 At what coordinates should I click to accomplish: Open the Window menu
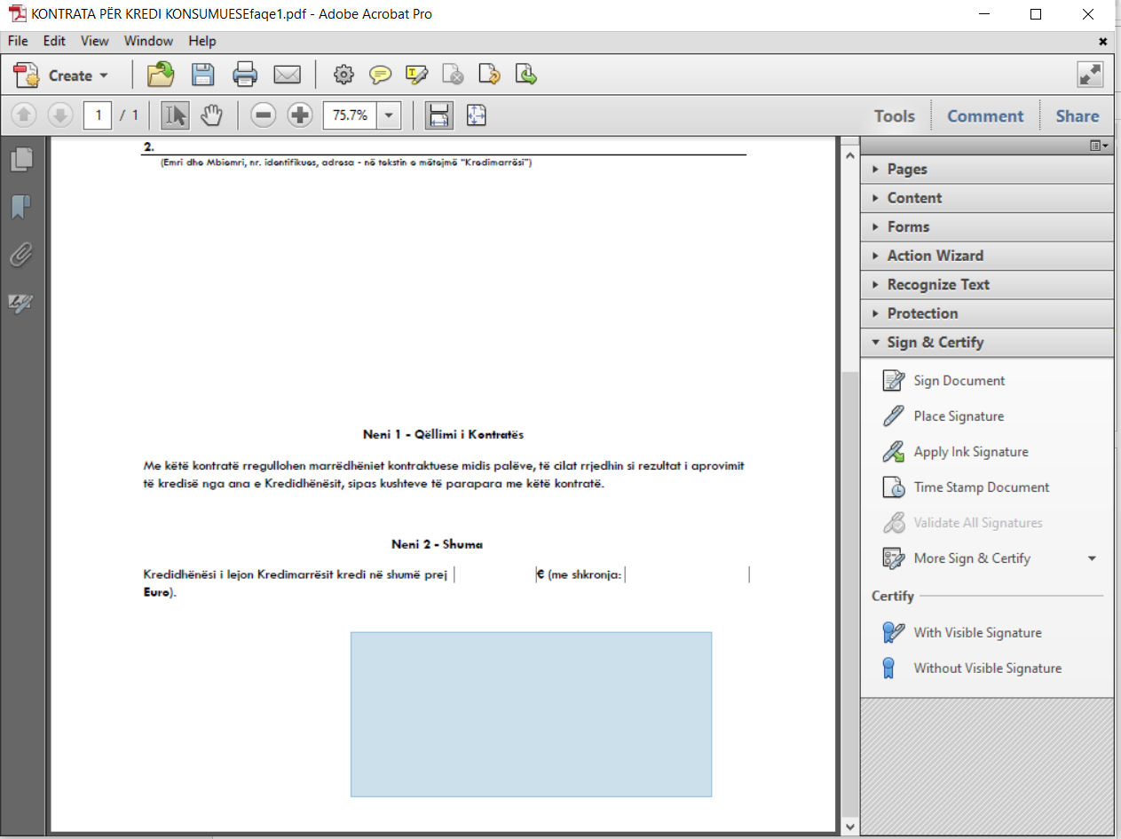tap(148, 41)
